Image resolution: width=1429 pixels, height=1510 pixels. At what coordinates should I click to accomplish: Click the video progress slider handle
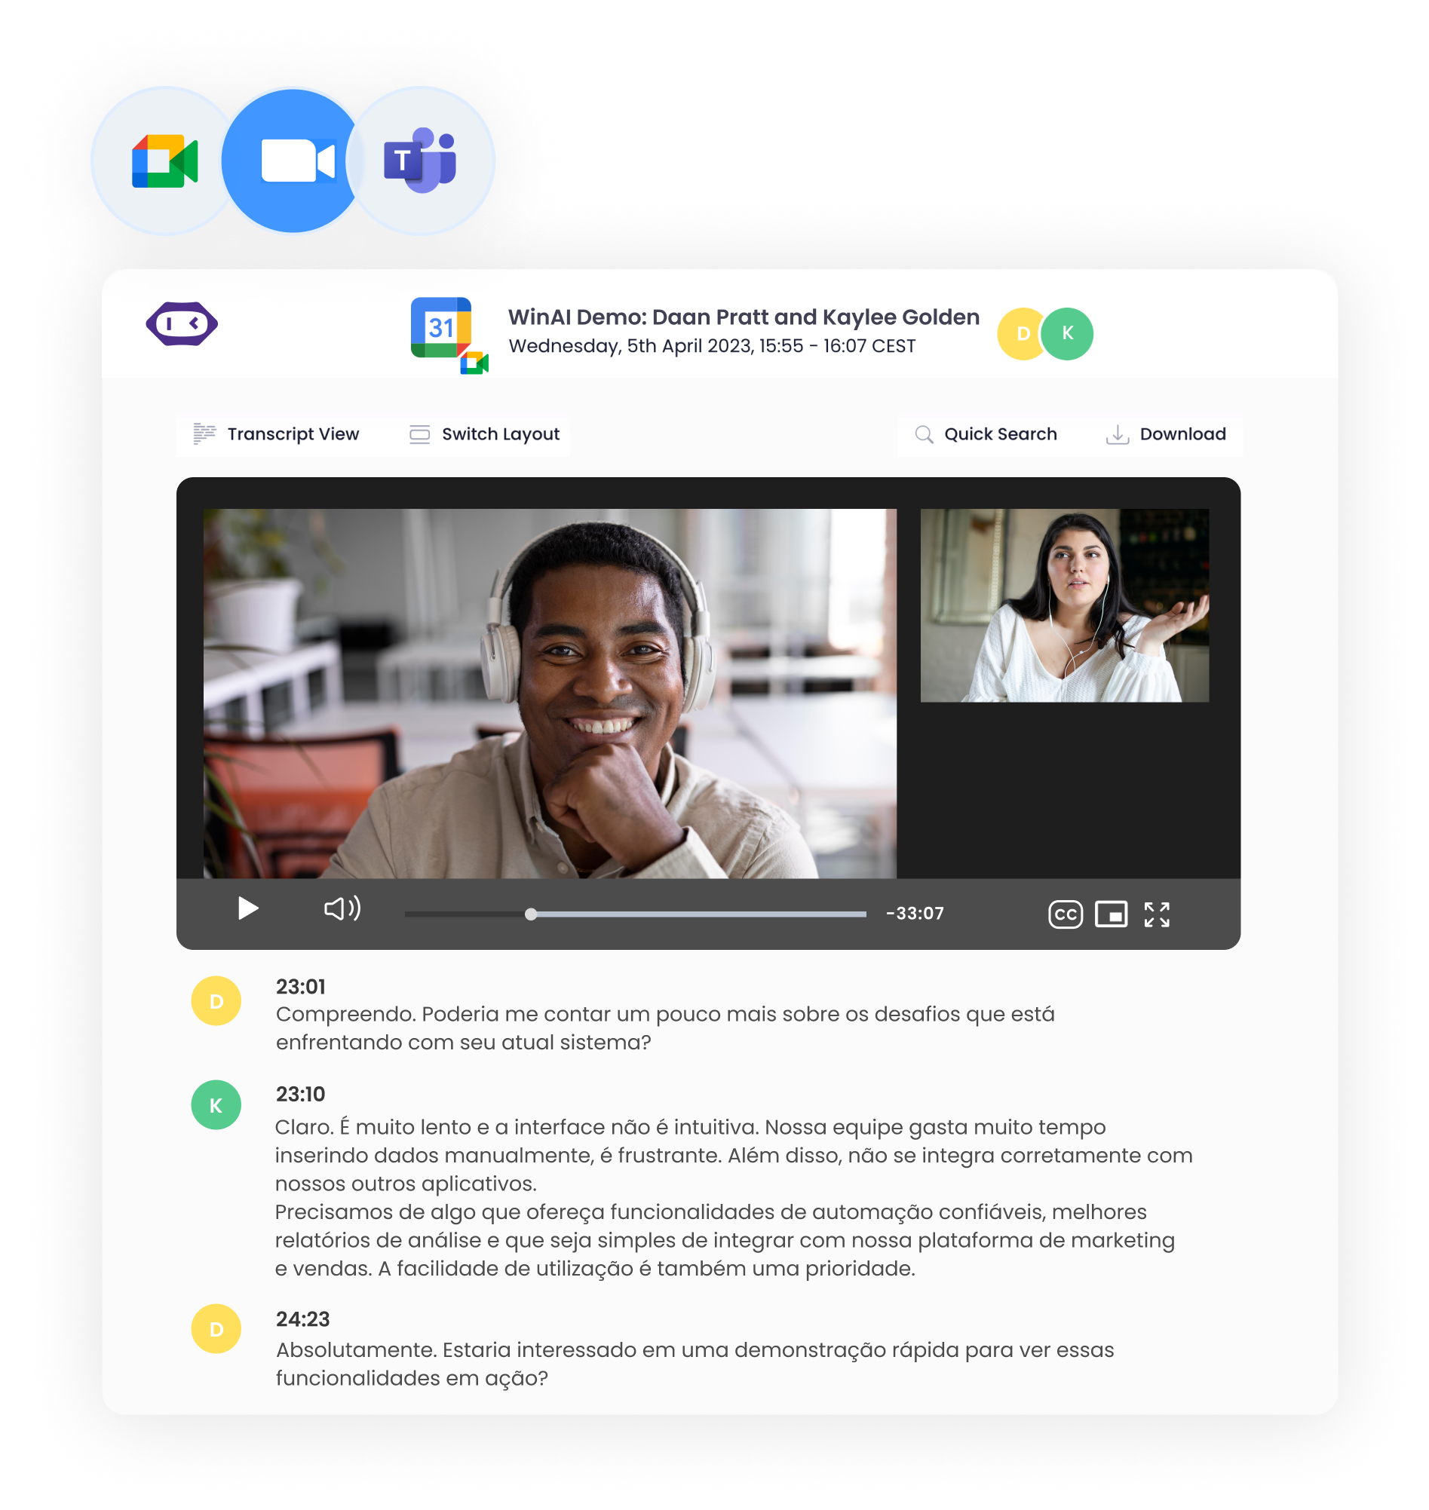pyautogui.click(x=531, y=914)
